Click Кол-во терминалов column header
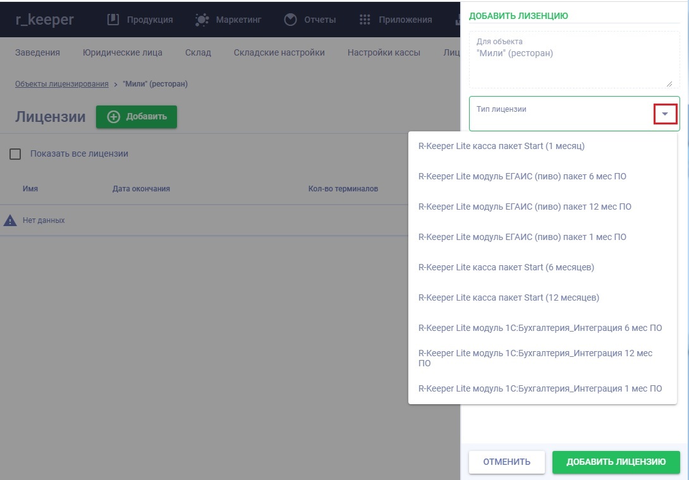 click(343, 189)
